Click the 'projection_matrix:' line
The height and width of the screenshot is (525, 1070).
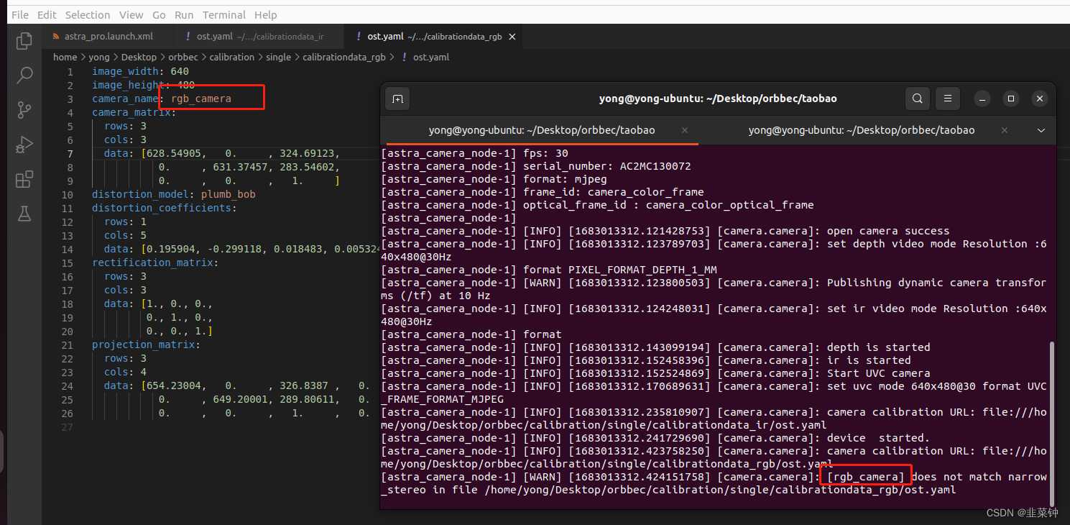[x=147, y=344]
